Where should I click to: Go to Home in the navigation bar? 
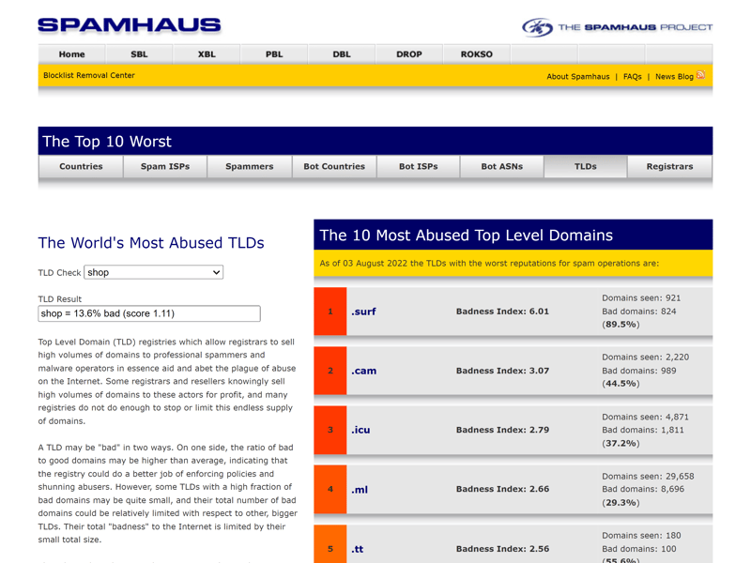tap(71, 54)
